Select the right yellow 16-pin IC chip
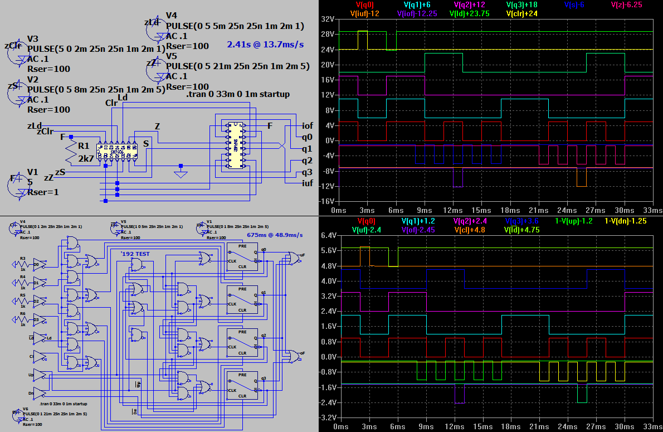This screenshot has width=663, height=432. [x=235, y=144]
